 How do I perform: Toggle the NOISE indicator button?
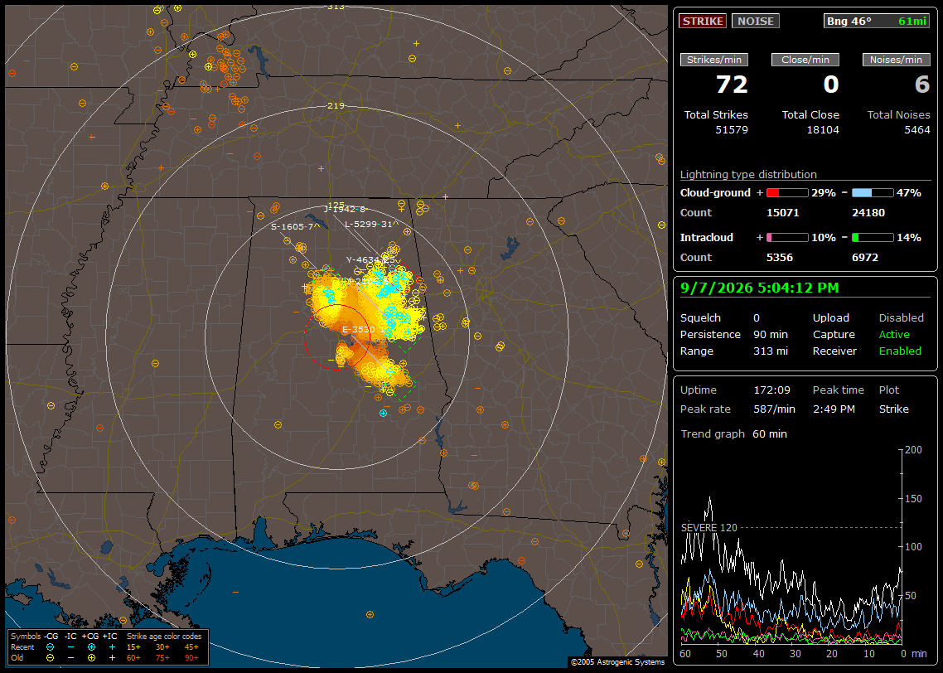click(756, 21)
